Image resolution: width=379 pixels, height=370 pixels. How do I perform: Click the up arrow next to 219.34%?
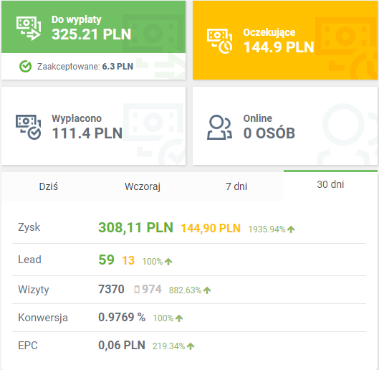191,346
